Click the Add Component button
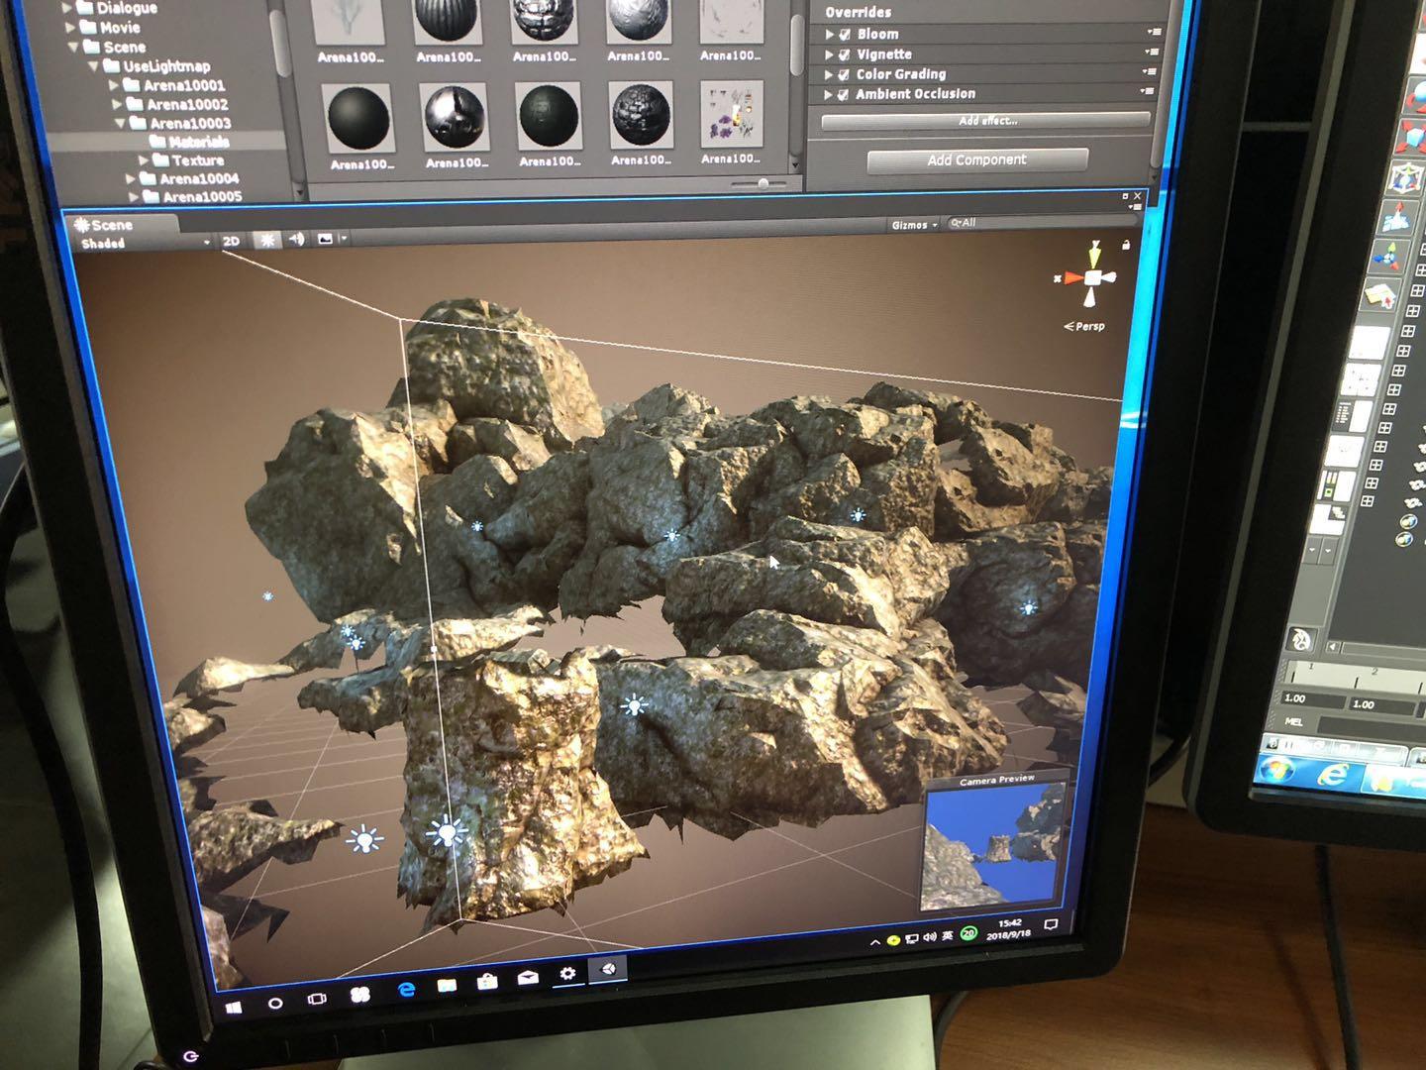1426x1070 pixels. coord(977,160)
